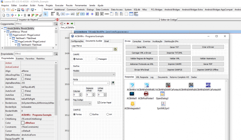This screenshot has width=241, height=140.
Task: Click the Color property clBtnFace swatch
Action: [23, 123]
